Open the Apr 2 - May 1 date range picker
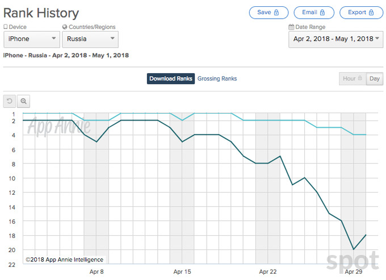386x280 pixels. coord(335,39)
